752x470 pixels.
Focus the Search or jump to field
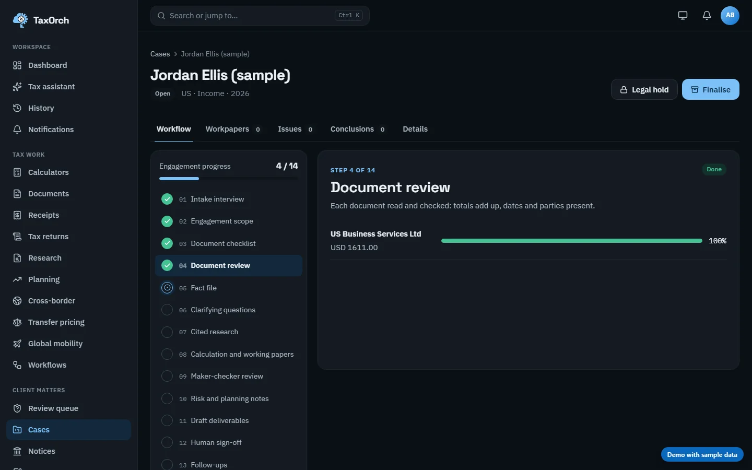pos(260,16)
